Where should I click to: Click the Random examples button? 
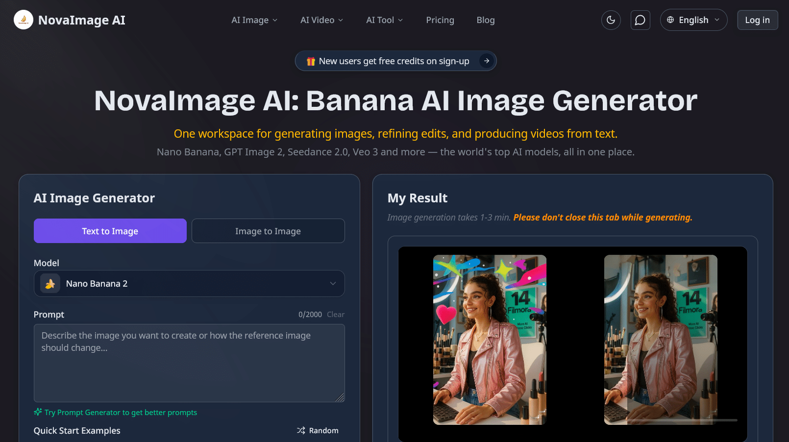(318, 430)
